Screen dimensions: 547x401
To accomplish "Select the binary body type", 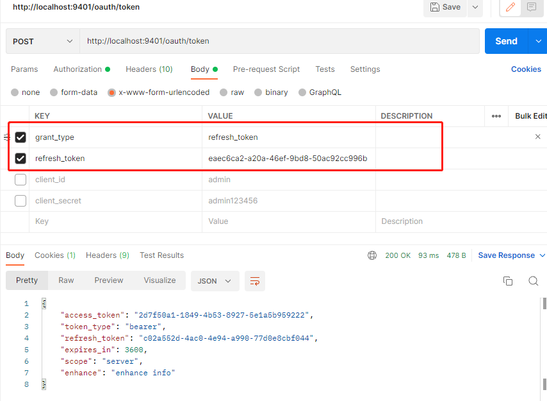I will click(258, 92).
